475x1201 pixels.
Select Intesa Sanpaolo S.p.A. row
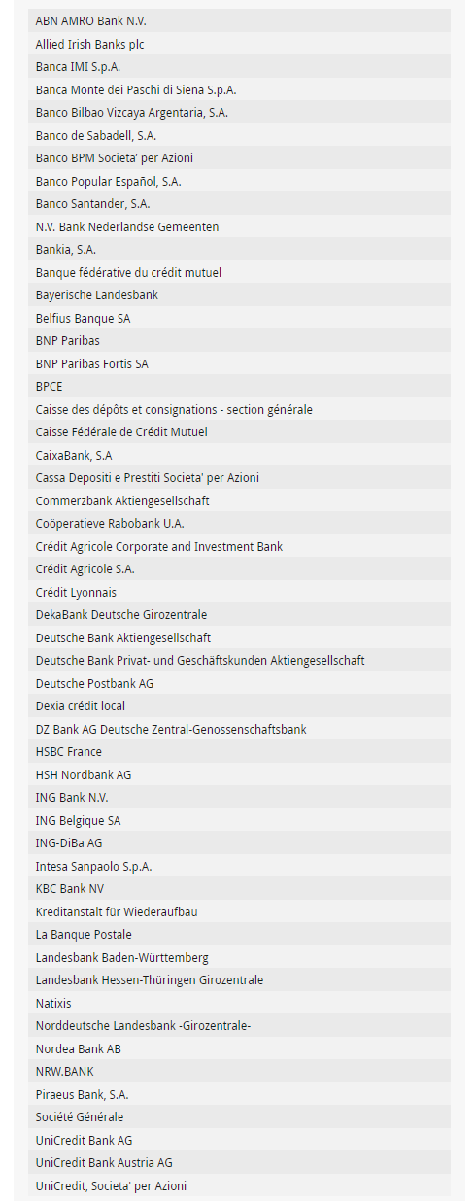tap(239, 866)
